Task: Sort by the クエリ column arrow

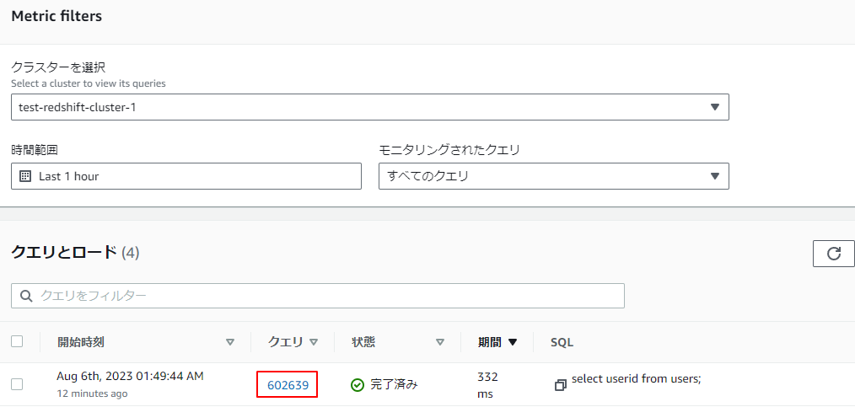Action: 314,342
